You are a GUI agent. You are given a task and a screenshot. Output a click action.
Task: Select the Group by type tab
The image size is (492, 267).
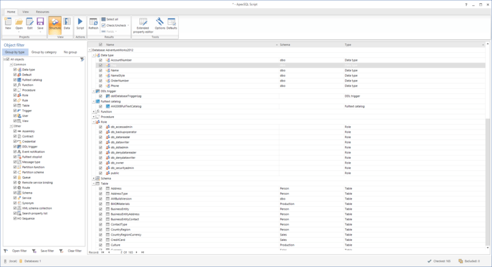tap(15, 52)
